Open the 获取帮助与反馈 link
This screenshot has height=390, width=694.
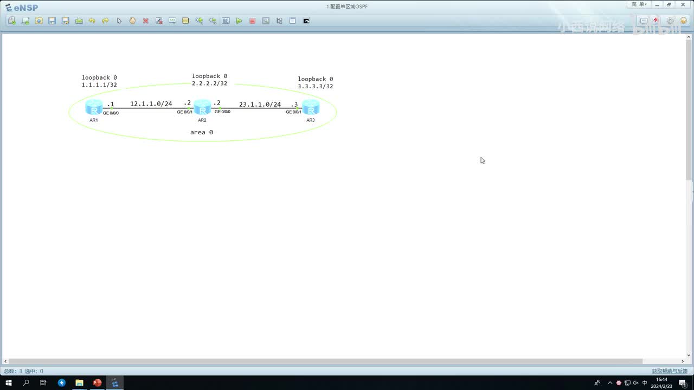tap(670, 371)
